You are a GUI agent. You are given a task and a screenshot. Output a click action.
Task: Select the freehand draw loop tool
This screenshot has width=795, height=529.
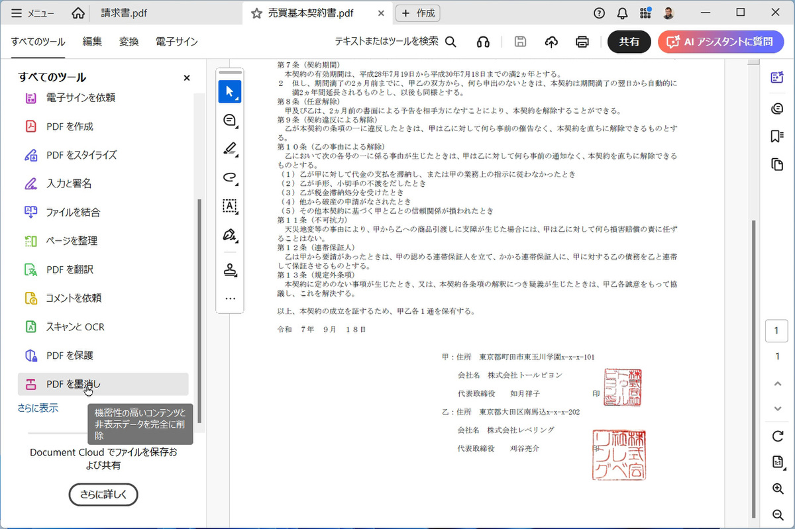pyautogui.click(x=230, y=177)
